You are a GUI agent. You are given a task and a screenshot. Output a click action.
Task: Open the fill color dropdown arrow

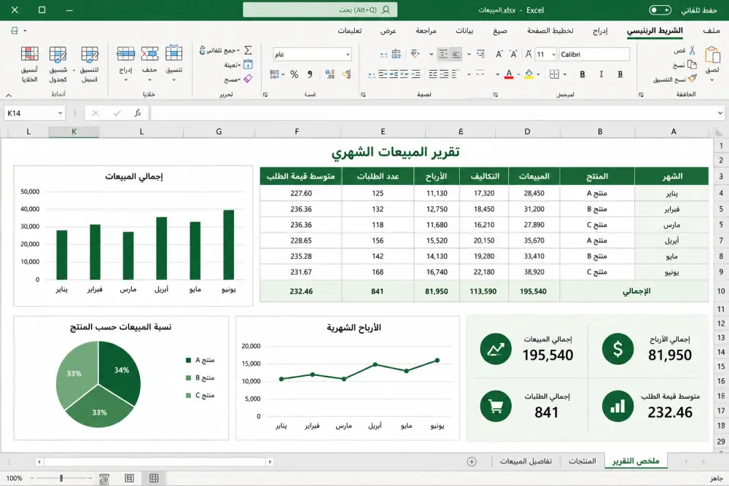click(x=539, y=74)
